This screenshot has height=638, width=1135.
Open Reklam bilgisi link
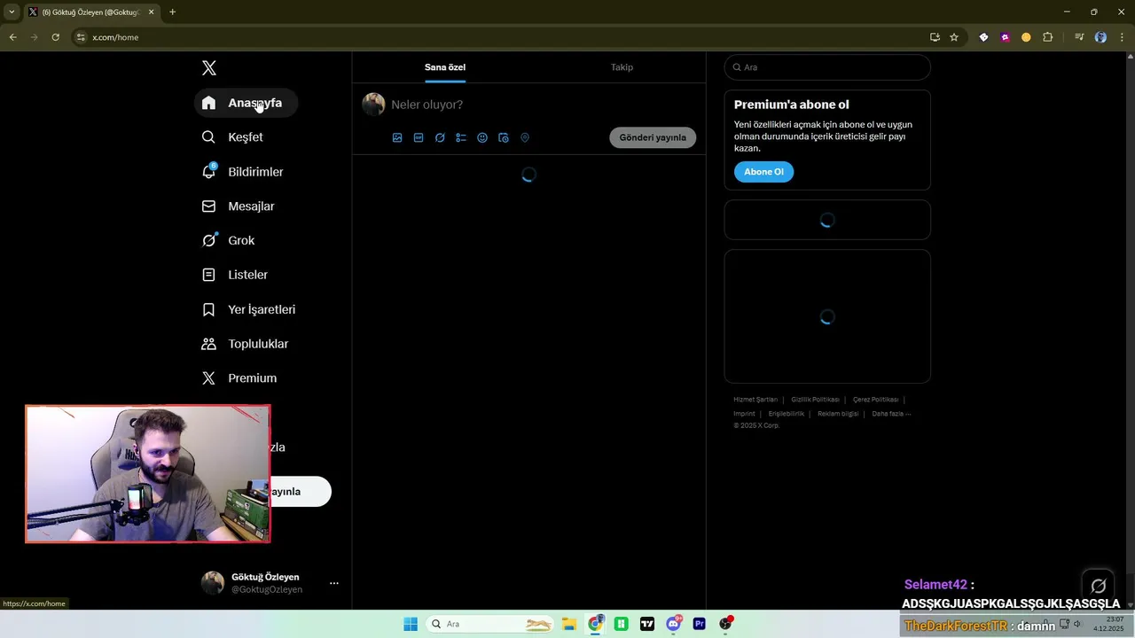pos(838,414)
